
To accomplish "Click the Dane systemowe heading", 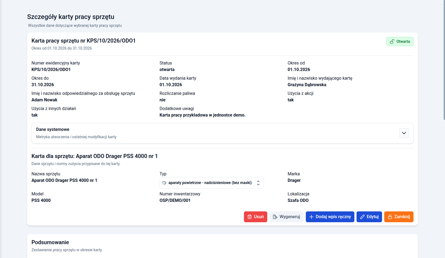I will pos(53,130).
